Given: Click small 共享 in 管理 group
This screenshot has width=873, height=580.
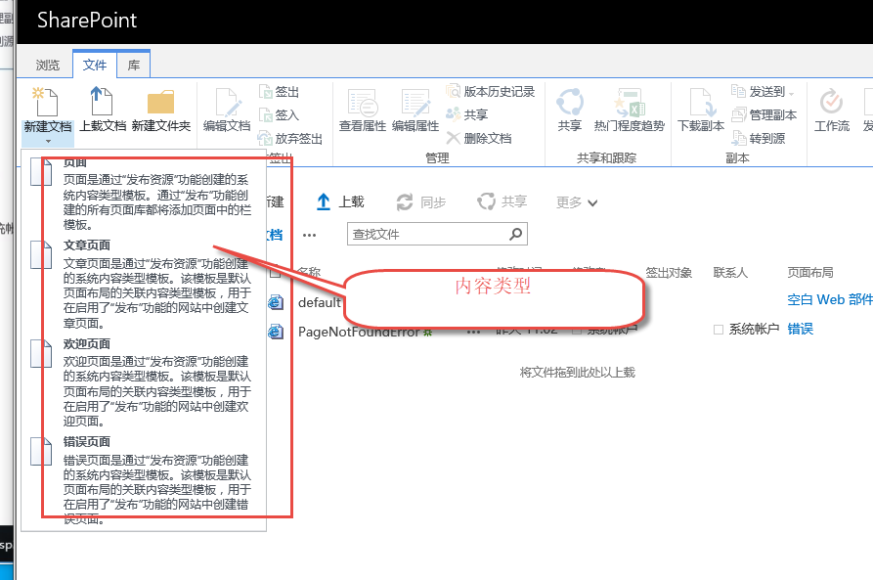Looking at the screenshot, I should (467, 114).
